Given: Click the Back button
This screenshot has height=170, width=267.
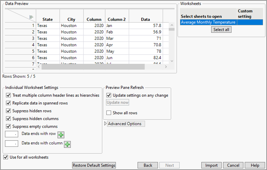Looking at the screenshot, I should (148, 165).
